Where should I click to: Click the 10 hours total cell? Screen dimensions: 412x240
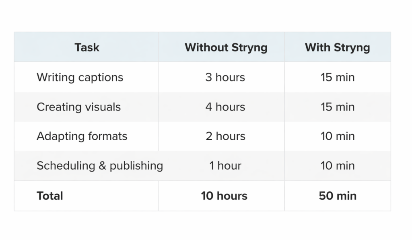click(x=224, y=196)
